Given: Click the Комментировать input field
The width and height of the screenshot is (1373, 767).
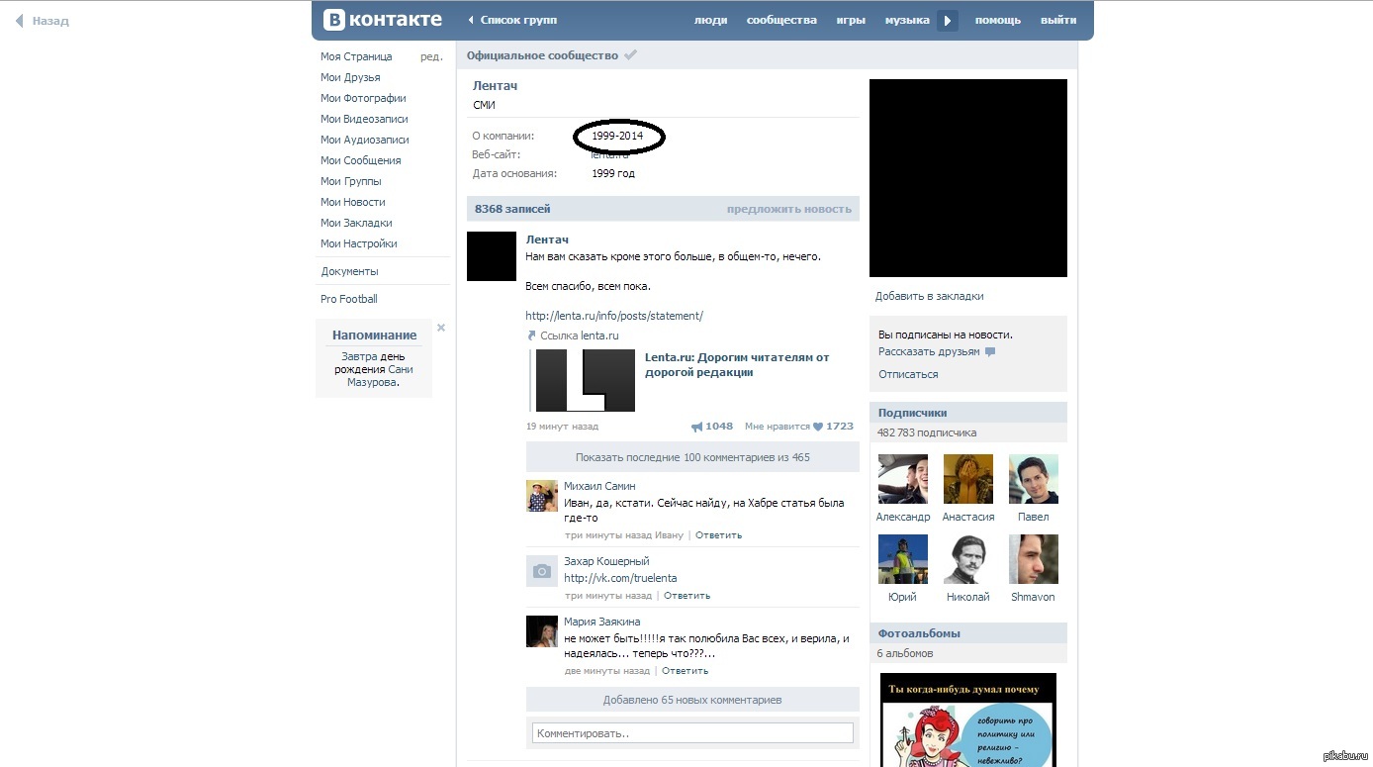Looking at the screenshot, I should 692,733.
